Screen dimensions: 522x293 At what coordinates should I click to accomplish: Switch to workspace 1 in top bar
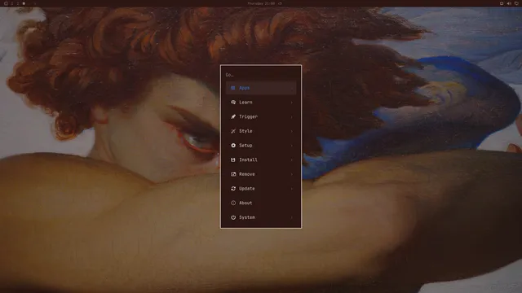coord(12,3)
